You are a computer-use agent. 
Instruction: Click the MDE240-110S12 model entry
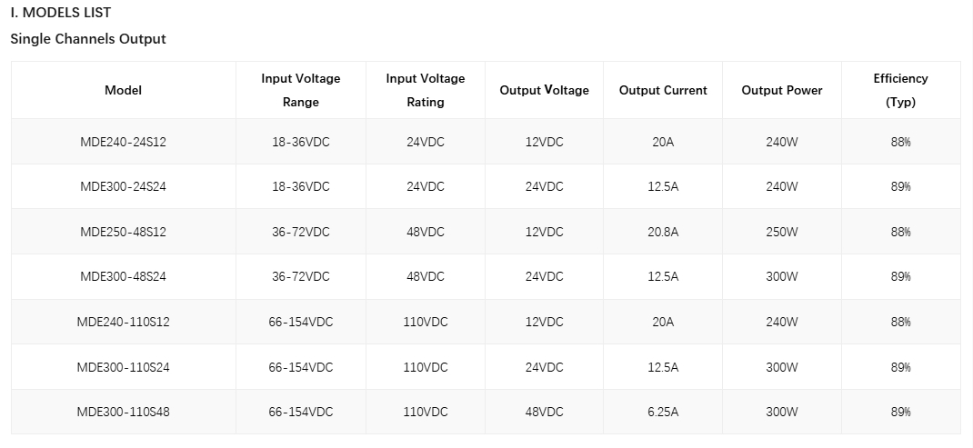coord(123,322)
